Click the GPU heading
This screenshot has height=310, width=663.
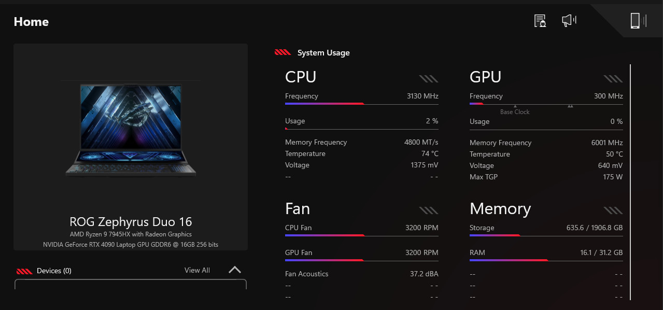point(485,77)
